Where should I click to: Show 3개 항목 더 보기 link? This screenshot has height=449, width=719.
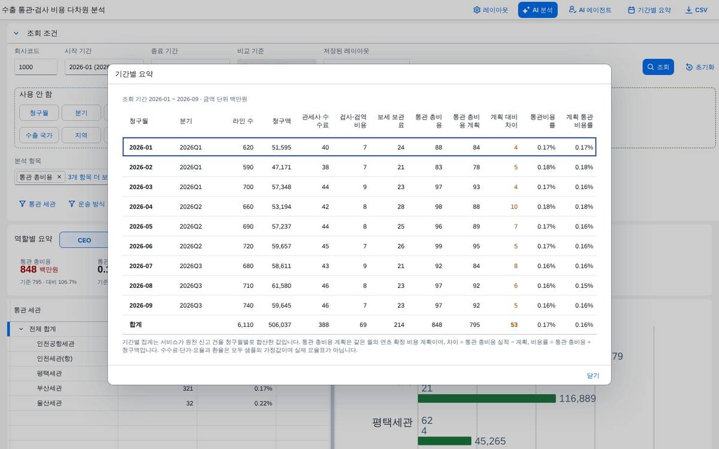(87, 177)
